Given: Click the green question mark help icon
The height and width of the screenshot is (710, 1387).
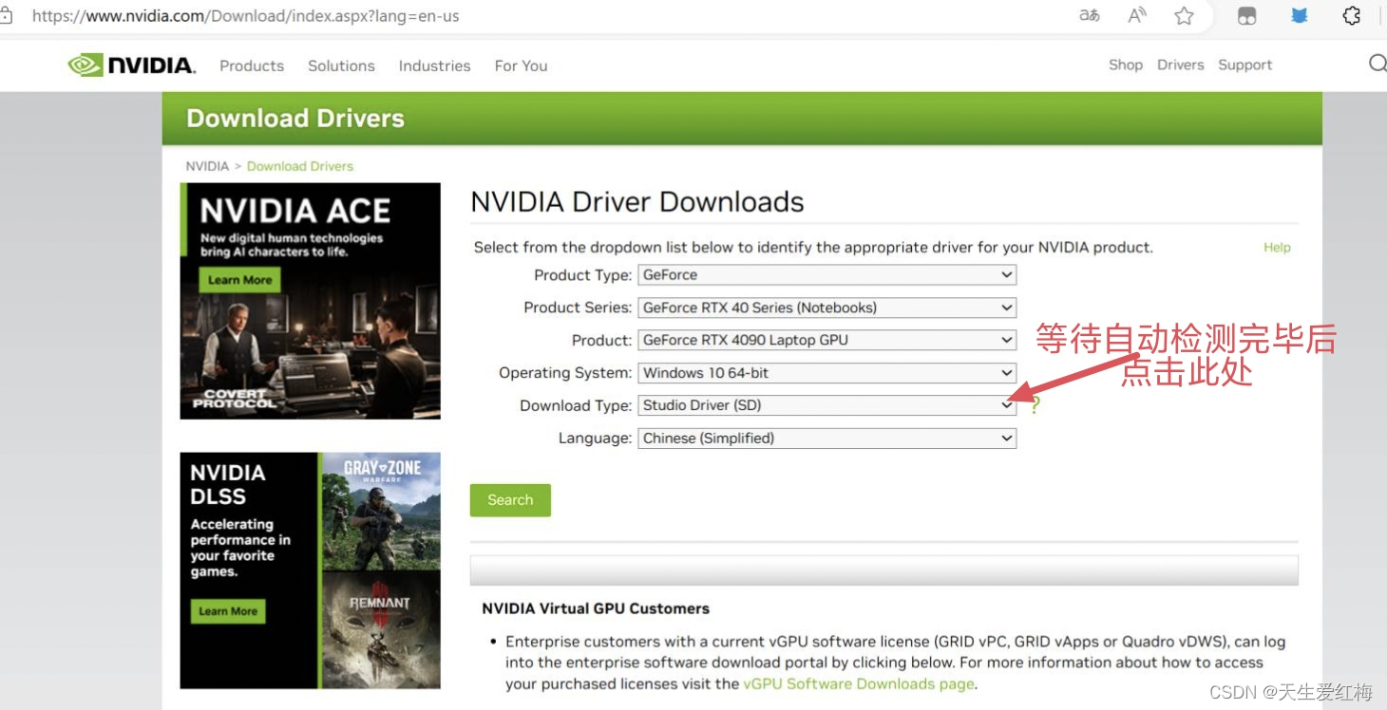Looking at the screenshot, I should point(1035,405).
